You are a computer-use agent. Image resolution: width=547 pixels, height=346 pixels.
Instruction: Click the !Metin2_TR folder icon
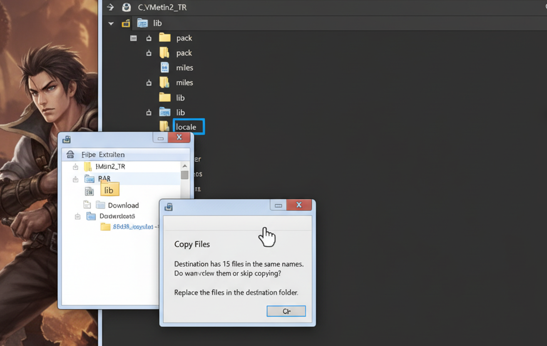[x=87, y=167]
